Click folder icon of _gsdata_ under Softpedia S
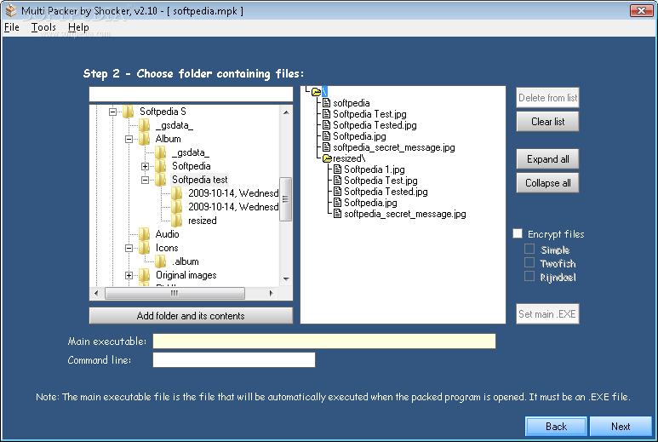 pos(145,125)
